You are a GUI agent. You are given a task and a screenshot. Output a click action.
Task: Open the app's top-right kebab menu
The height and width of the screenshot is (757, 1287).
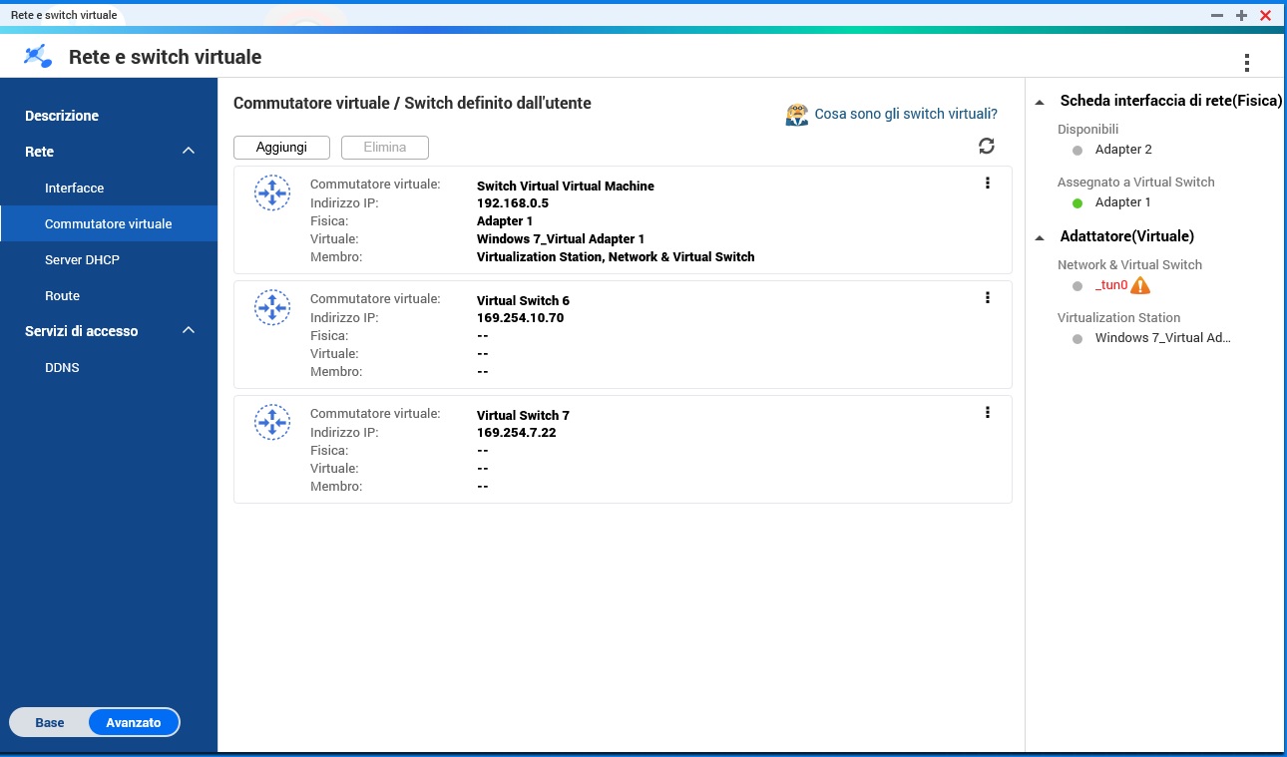pyautogui.click(x=1246, y=63)
